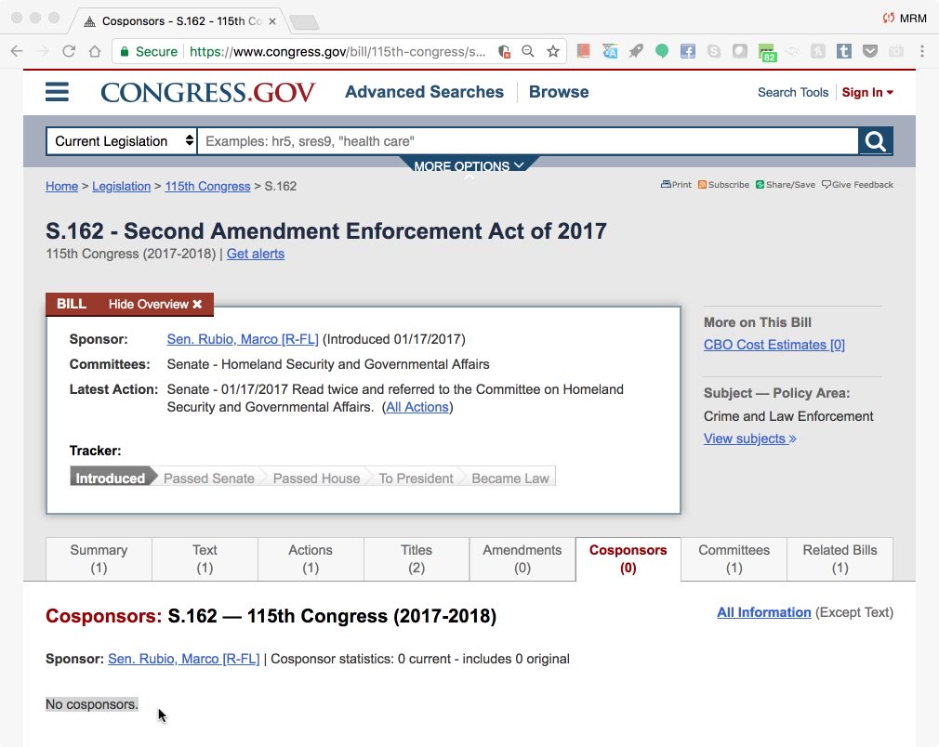Hide the bill overview panel

click(x=155, y=304)
